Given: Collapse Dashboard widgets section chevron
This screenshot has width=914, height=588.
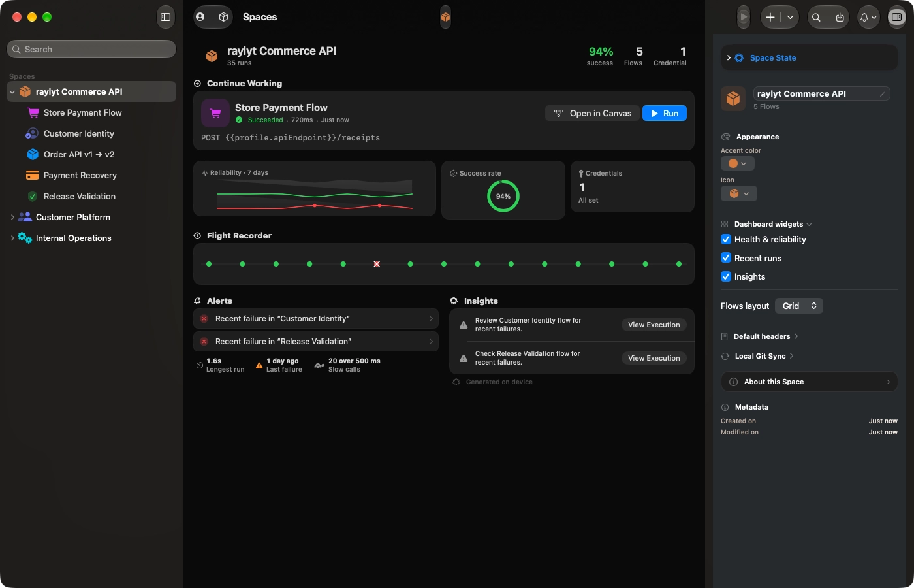Looking at the screenshot, I should [x=810, y=224].
